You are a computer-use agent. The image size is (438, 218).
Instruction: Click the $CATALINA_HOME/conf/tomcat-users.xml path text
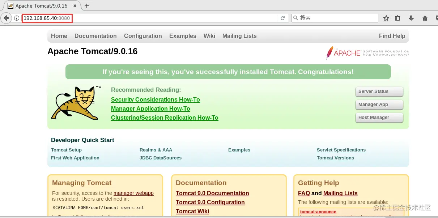98,208
